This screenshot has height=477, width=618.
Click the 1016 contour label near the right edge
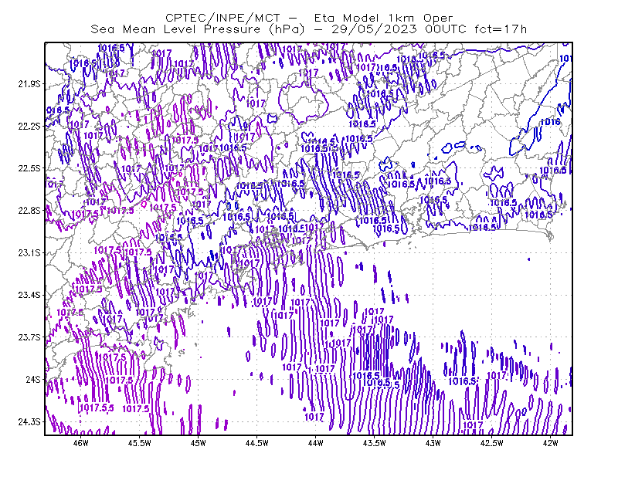[x=550, y=122]
